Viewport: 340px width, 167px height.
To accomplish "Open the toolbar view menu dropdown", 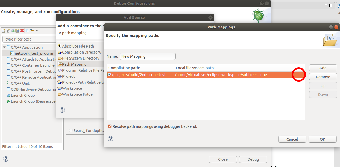I will (37, 31).
